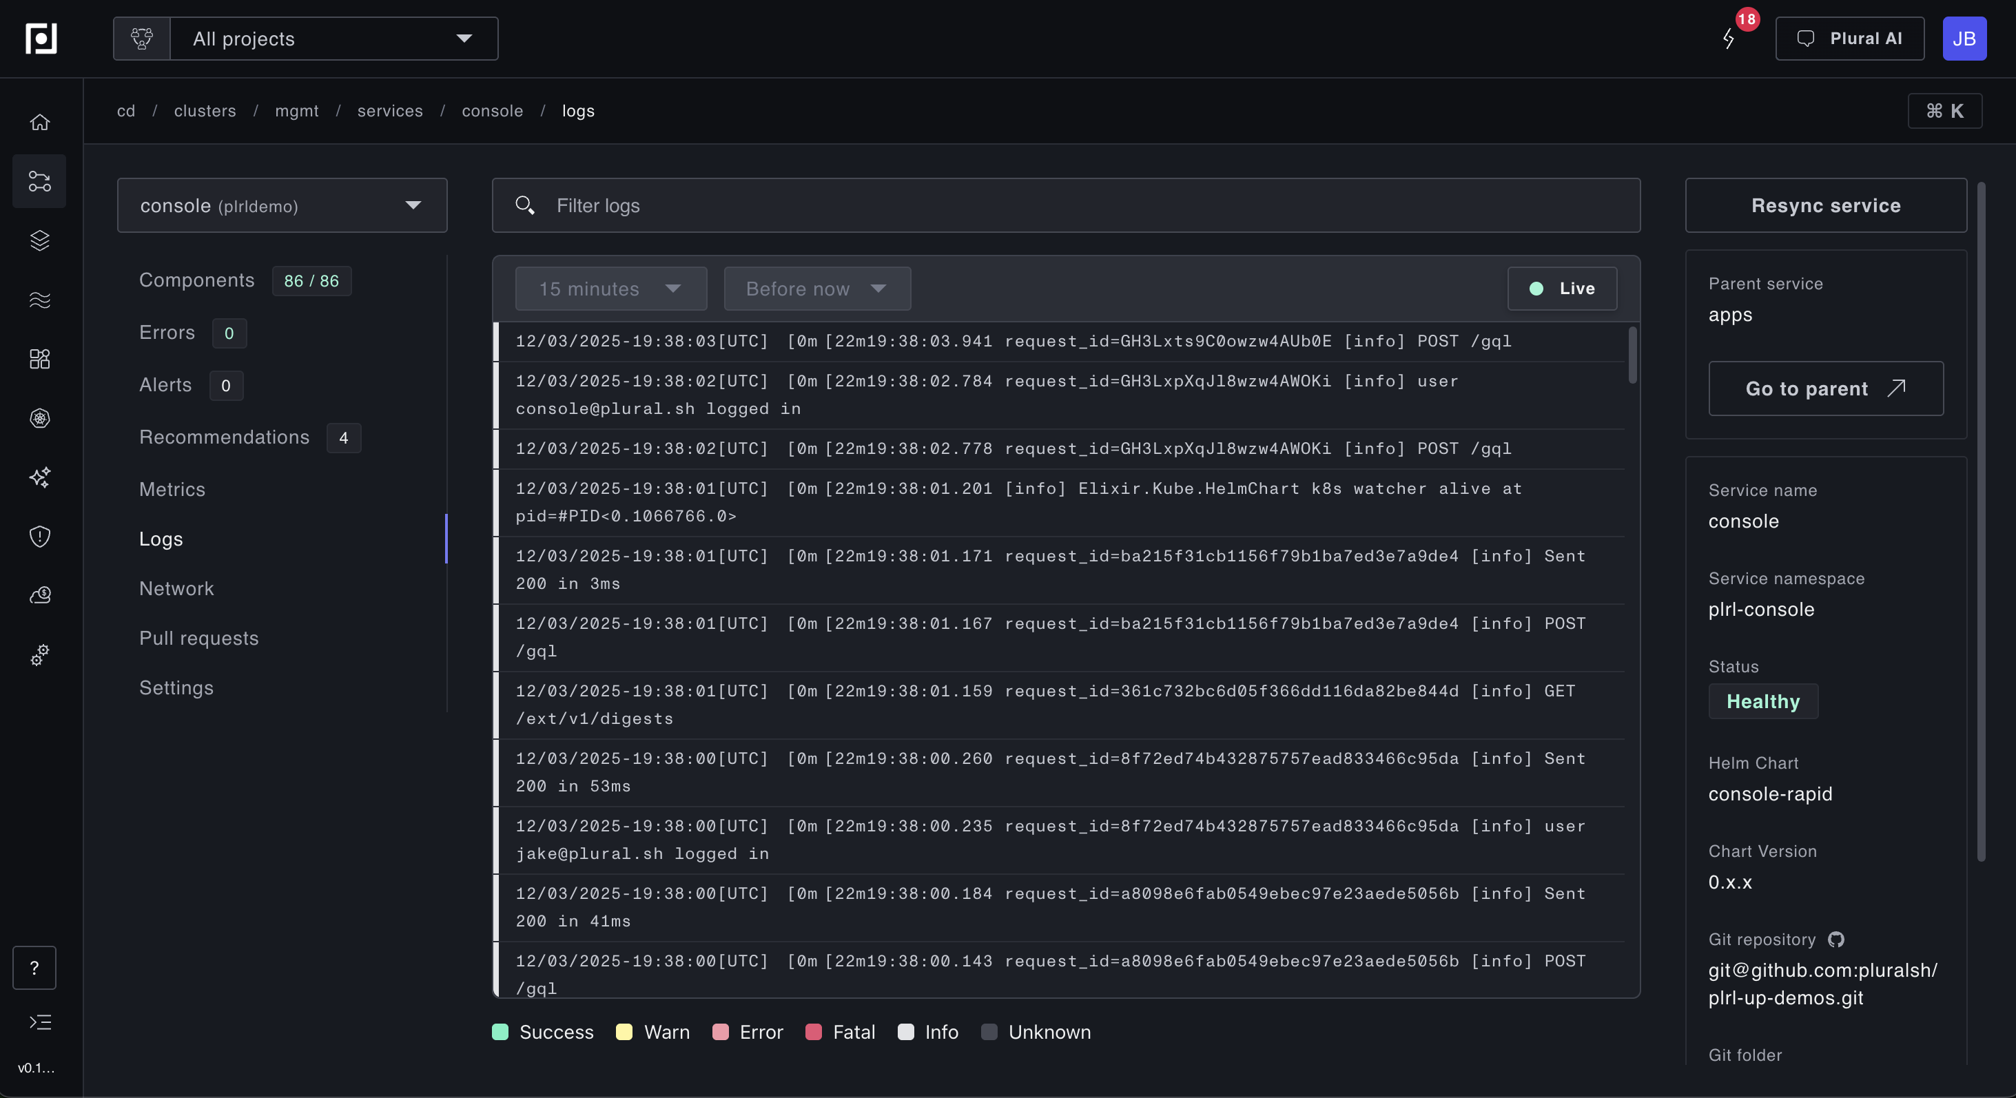Open the notifications lightning bolt icon
Image resolution: width=2016 pixels, height=1098 pixels.
pyautogui.click(x=1729, y=39)
